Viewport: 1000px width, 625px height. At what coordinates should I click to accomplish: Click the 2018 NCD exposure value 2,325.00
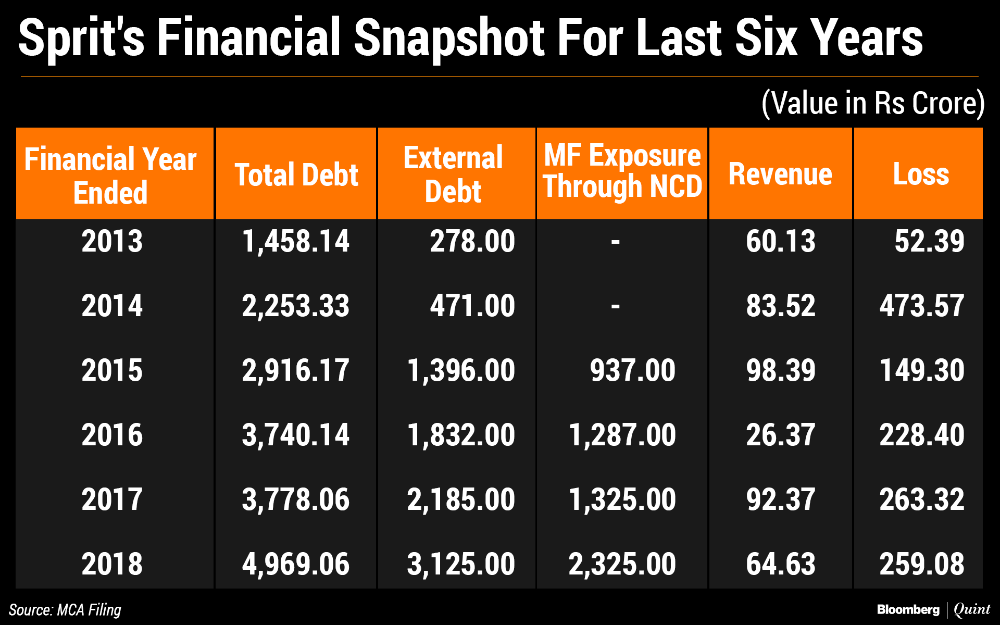tap(622, 564)
